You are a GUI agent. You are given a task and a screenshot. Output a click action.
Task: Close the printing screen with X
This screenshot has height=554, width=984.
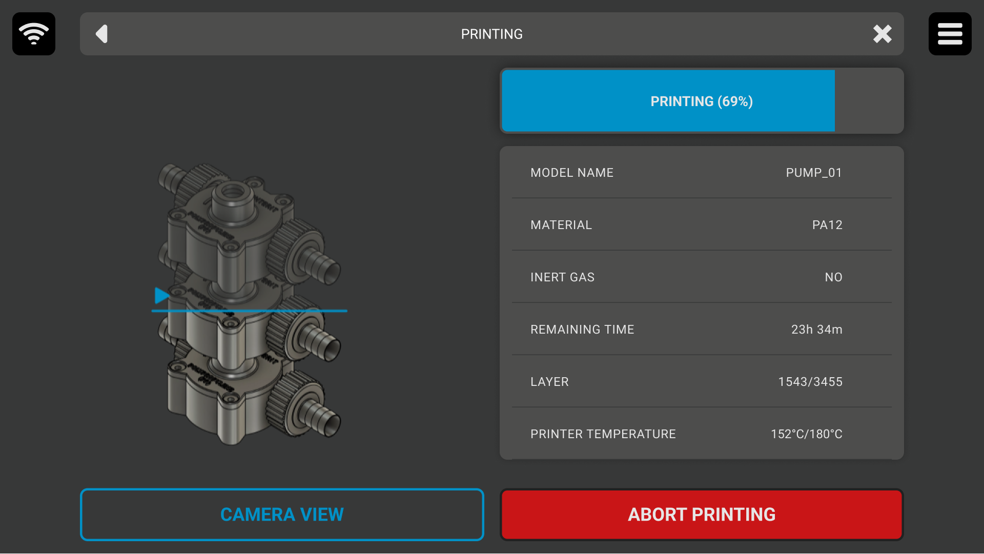(882, 34)
